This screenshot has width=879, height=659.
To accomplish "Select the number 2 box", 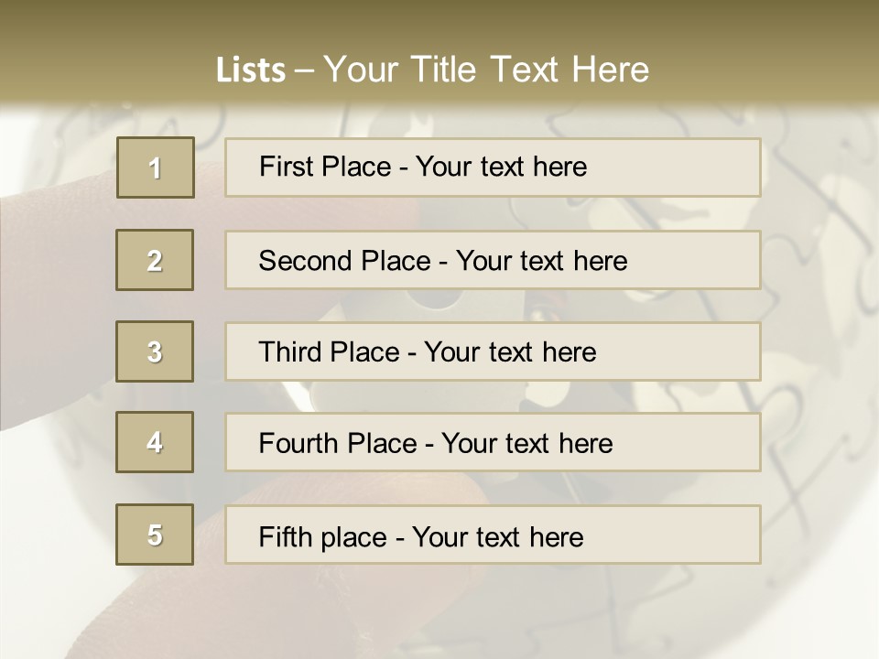I will tap(155, 260).
